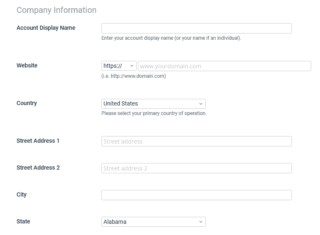Image resolution: width=320 pixels, height=235 pixels.
Task: Click the Street Address 1 label
Action: coord(38,141)
